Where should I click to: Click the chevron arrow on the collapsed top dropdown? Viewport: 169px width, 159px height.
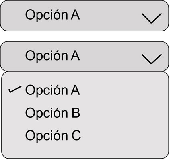pos(152,18)
